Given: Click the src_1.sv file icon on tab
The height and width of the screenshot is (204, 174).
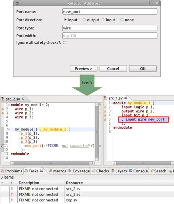Looking at the screenshot, I should [106, 98].
